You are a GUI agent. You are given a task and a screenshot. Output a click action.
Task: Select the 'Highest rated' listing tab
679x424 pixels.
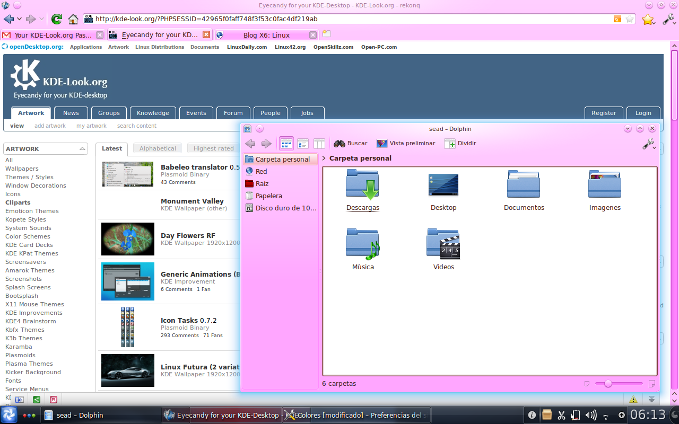click(x=213, y=148)
